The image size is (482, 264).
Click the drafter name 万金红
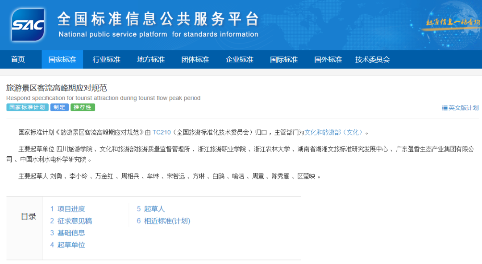(x=104, y=176)
